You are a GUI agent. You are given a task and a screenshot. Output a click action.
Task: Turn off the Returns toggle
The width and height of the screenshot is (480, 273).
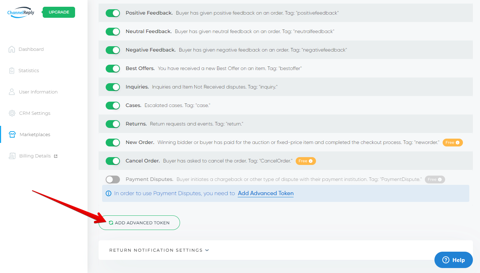113,124
